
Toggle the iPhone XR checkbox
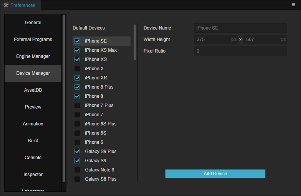[77, 78]
